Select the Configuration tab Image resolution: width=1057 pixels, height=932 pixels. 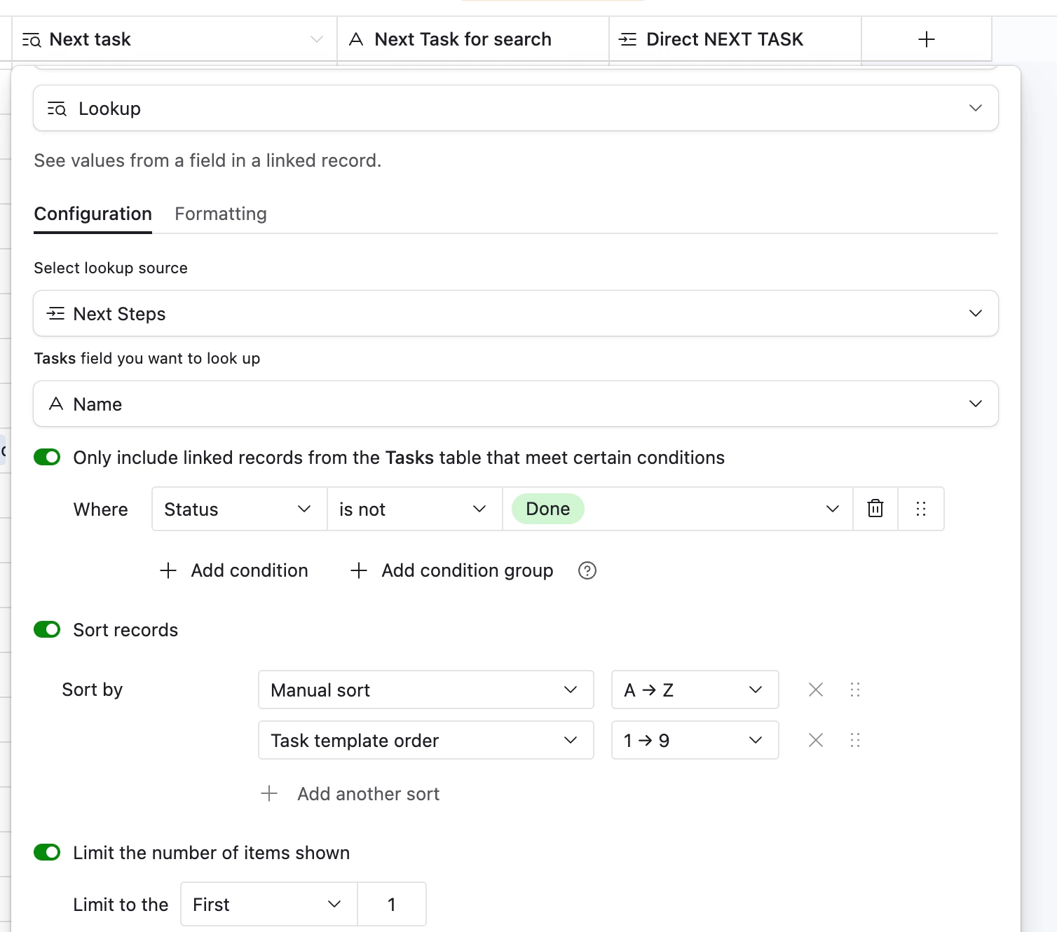93,214
